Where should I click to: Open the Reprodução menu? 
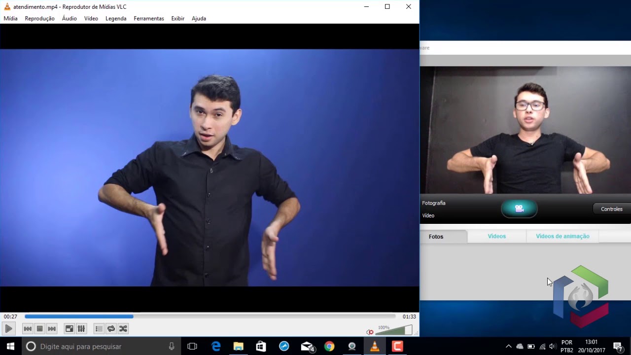[39, 18]
